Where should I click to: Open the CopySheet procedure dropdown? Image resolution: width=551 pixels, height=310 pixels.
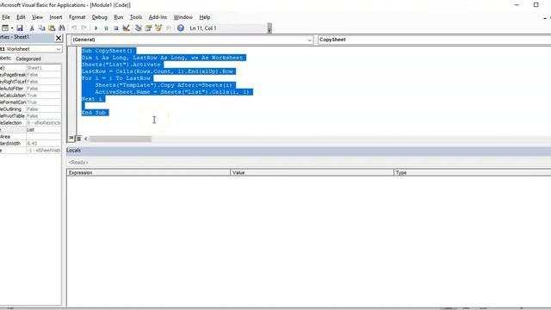tap(434, 40)
